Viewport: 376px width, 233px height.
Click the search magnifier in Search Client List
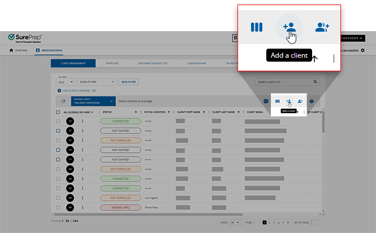[x=316, y=82]
